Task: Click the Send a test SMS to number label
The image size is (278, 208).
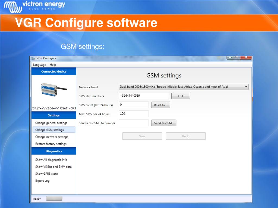Action: [x=97, y=123]
